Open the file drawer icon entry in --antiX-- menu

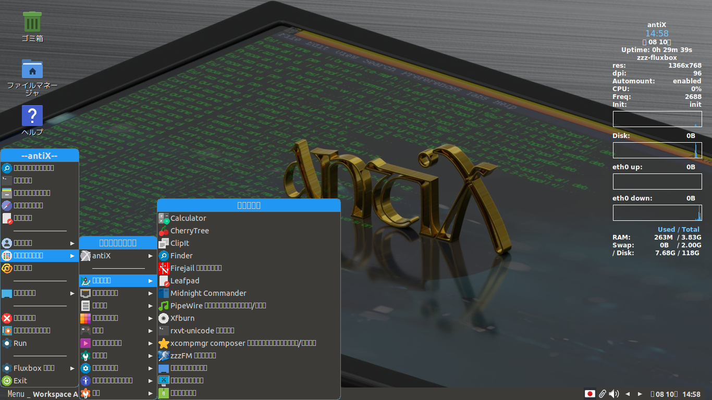pos(40,193)
